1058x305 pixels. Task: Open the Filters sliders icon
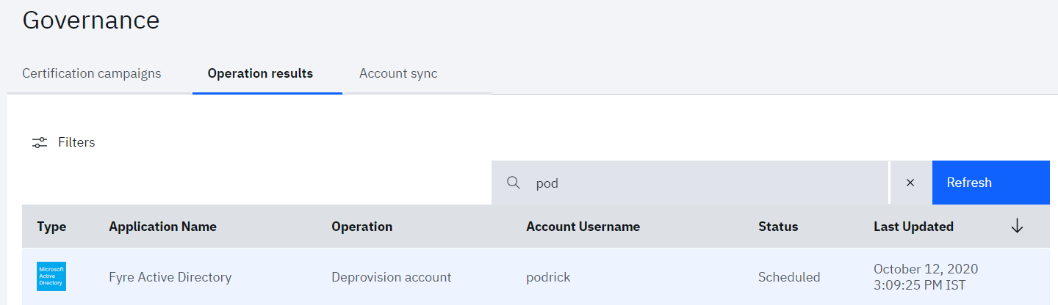click(x=40, y=142)
